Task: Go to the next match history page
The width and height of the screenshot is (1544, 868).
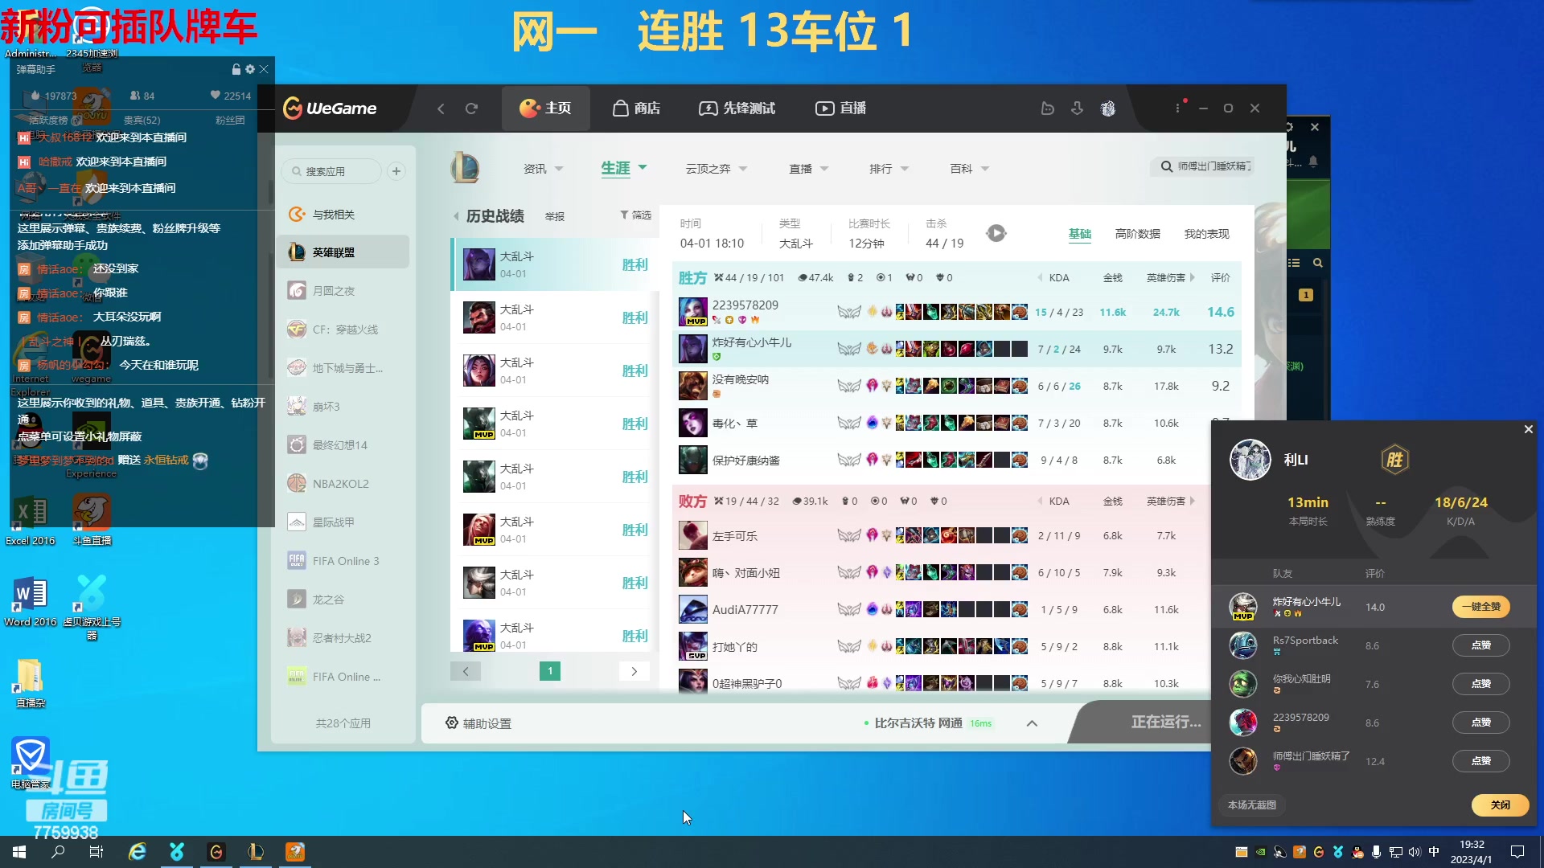Action: 634,671
